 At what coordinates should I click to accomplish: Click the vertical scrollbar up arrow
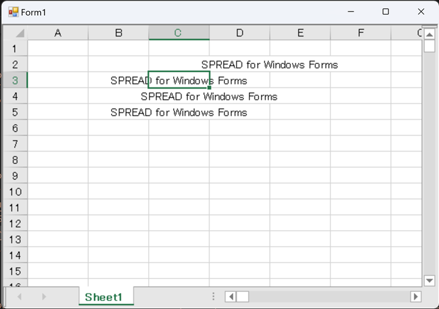pyautogui.click(x=429, y=34)
